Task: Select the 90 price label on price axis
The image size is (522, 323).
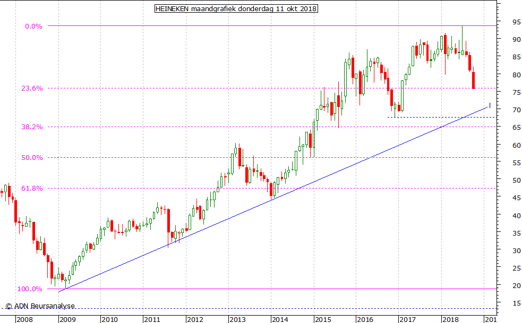Action: 517,40
